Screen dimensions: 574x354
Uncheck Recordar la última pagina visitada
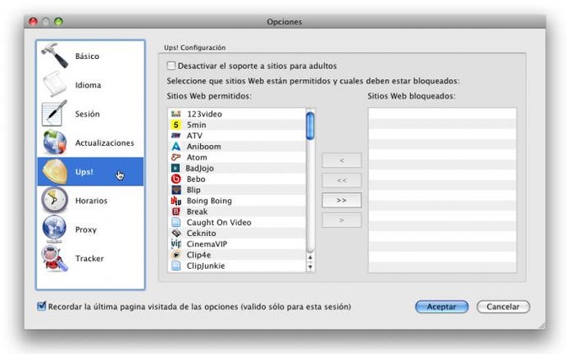coord(41,306)
